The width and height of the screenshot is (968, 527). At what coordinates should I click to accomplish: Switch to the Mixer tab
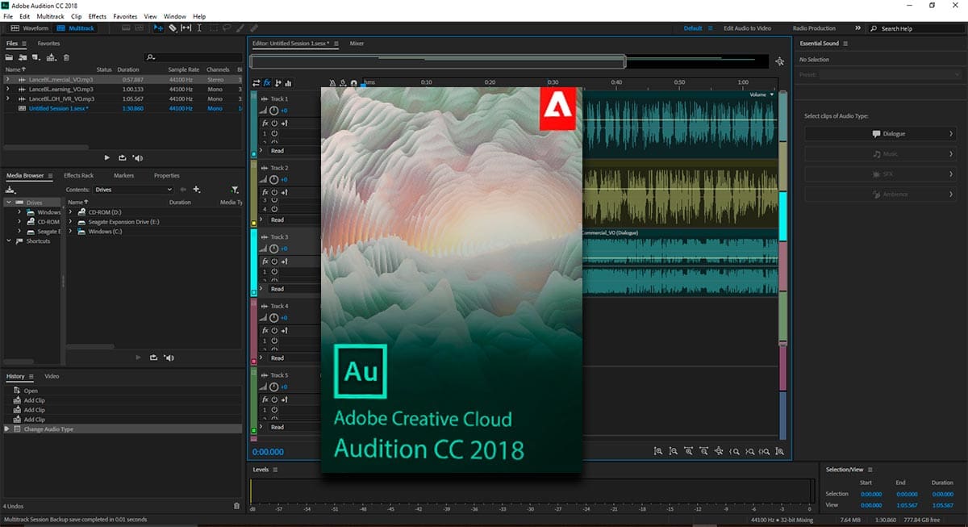coord(357,44)
